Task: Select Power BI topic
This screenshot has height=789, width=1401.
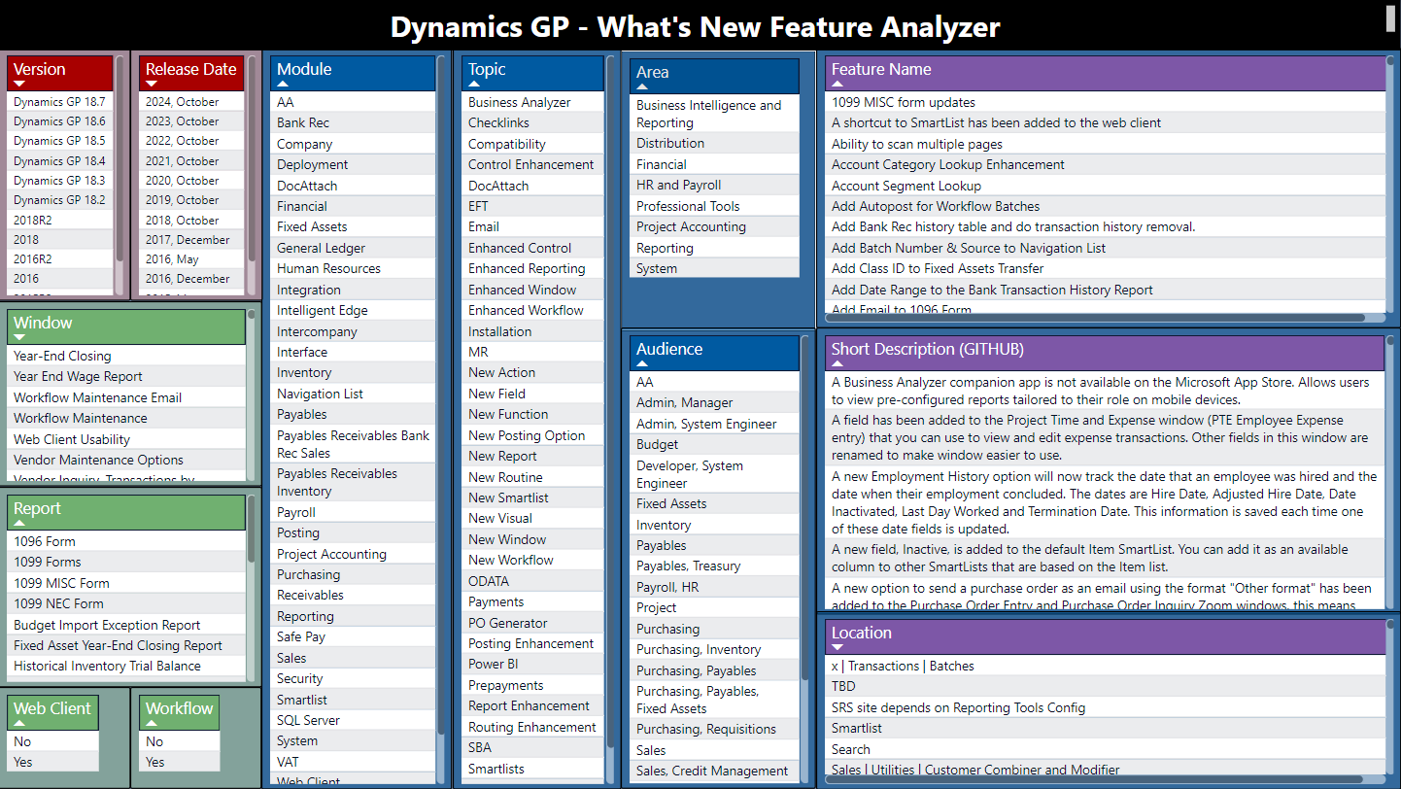Action: point(532,664)
